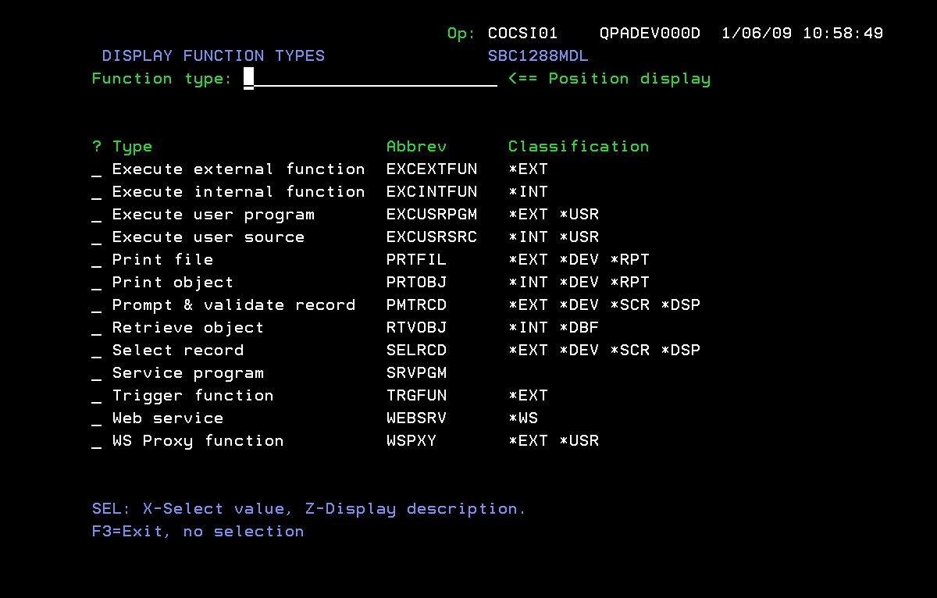Screen dimensions: 937x598
Task: Click selection field for Prompt & validate record
Action: (97, 306)
